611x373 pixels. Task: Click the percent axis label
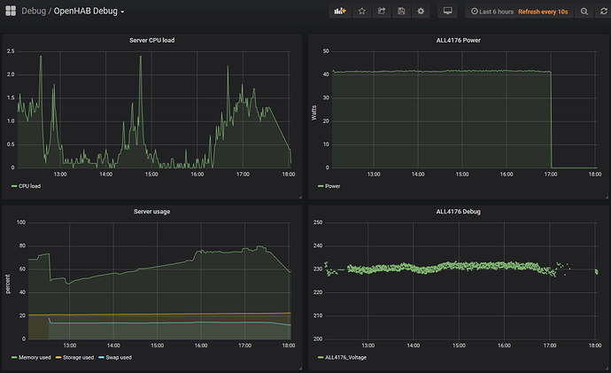[7, 284]
